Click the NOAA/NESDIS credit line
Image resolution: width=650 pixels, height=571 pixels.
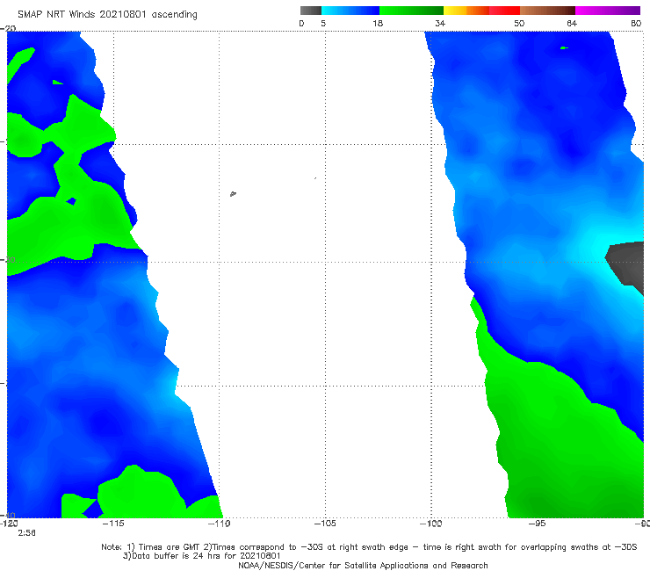coord(363,565)
